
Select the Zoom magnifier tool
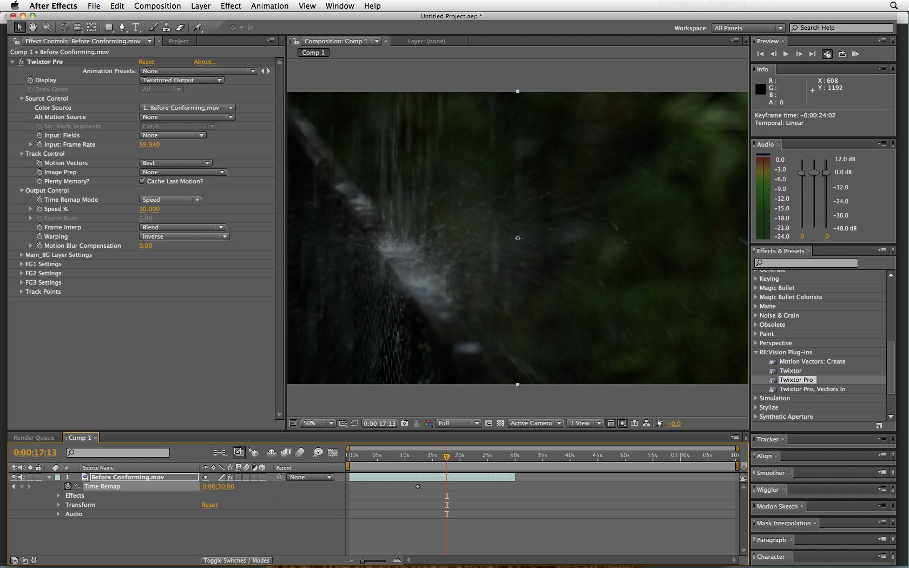[x=47, y=27]
